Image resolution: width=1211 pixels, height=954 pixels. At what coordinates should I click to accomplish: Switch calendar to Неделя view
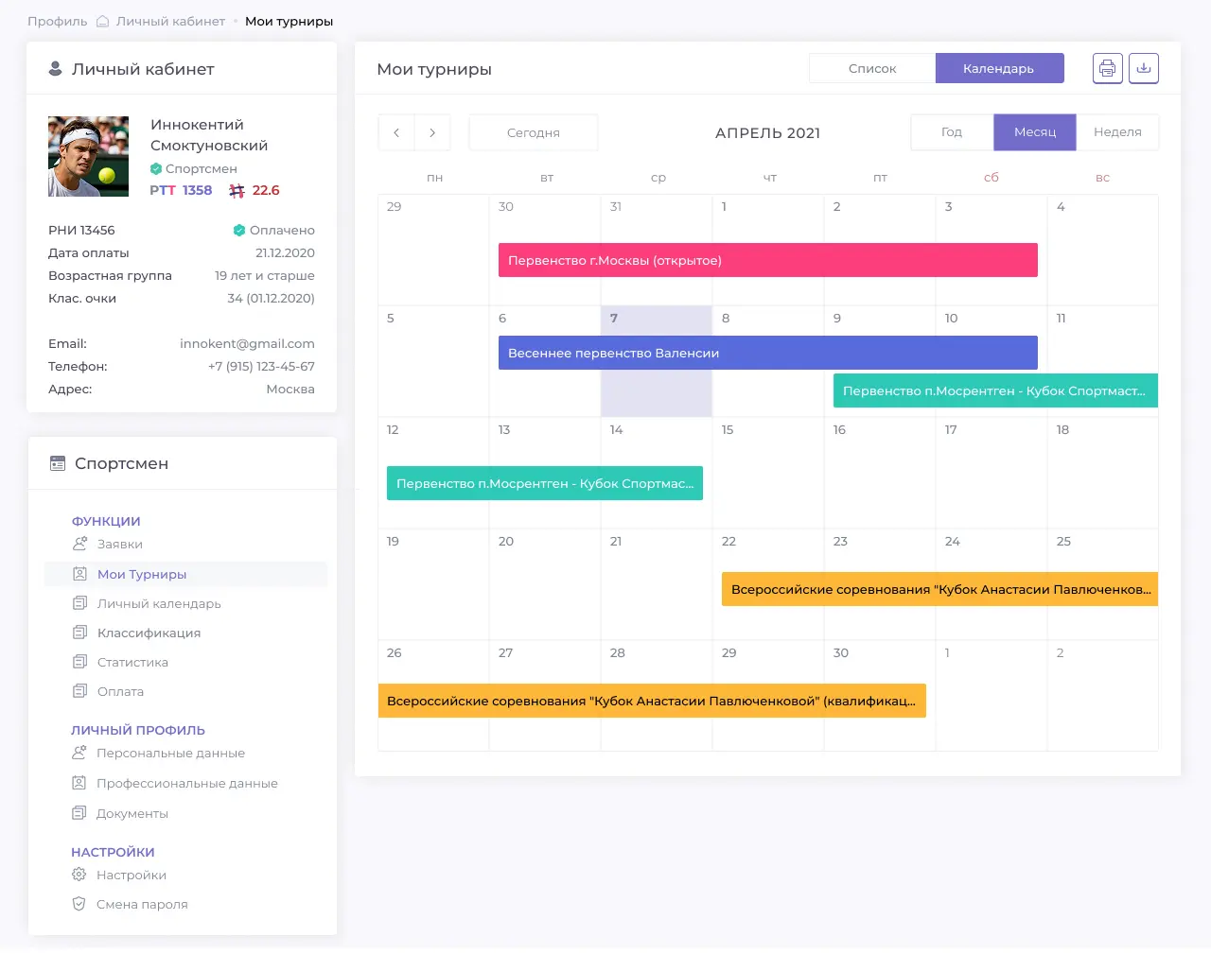click(x=1117, y=132)
